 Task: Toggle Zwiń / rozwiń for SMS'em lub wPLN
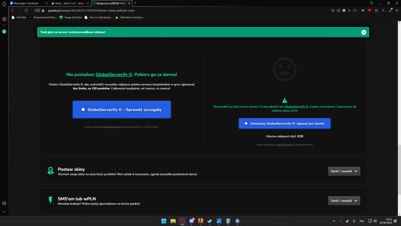pyautogui.click(x=344, y=201)
